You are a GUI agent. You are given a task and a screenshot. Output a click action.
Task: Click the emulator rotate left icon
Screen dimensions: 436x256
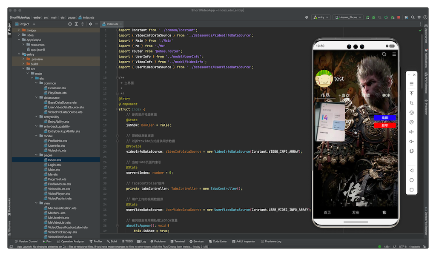(x=412, y=113)
